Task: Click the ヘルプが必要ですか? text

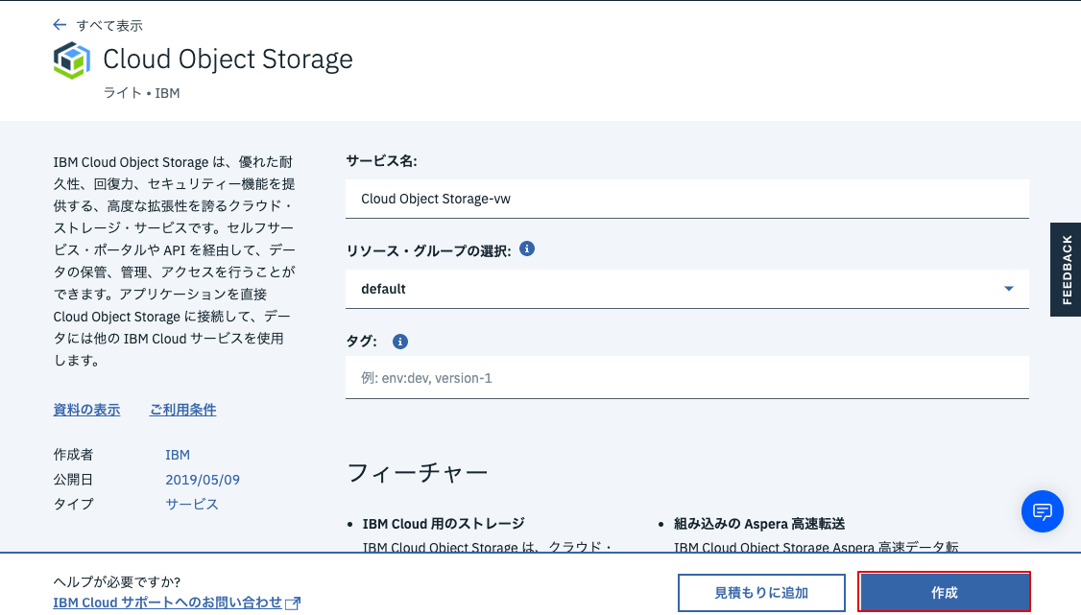Action: coord(116,582)
